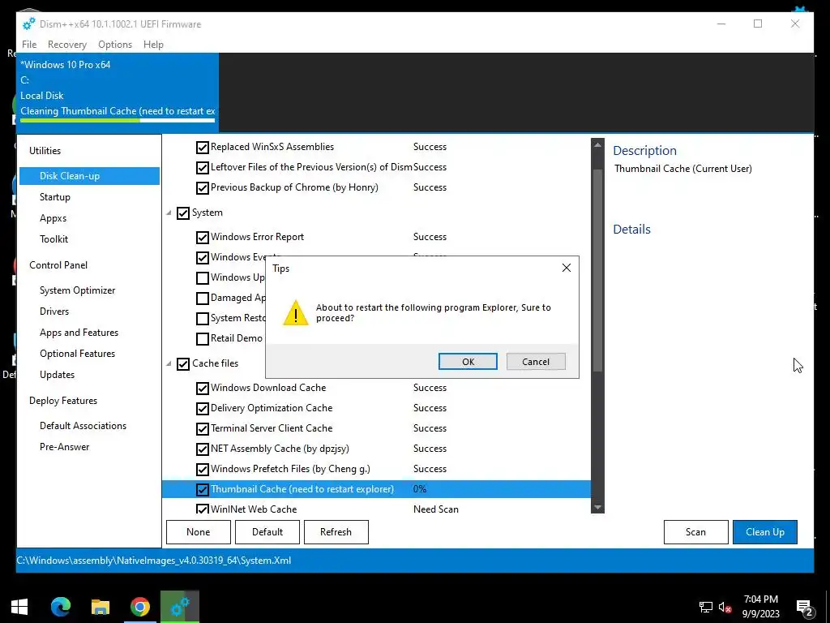Screen dimensions: 830x623
Task: Open Optional Features
Action: [77, 354]
